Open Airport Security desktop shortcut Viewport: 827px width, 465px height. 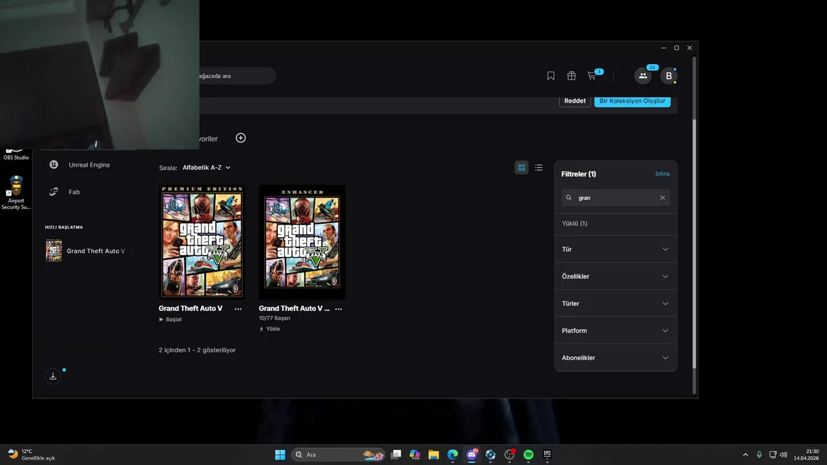[16, 192]
